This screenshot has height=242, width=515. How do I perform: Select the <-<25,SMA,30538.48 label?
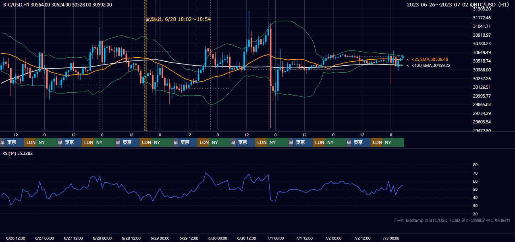(428, 59)
